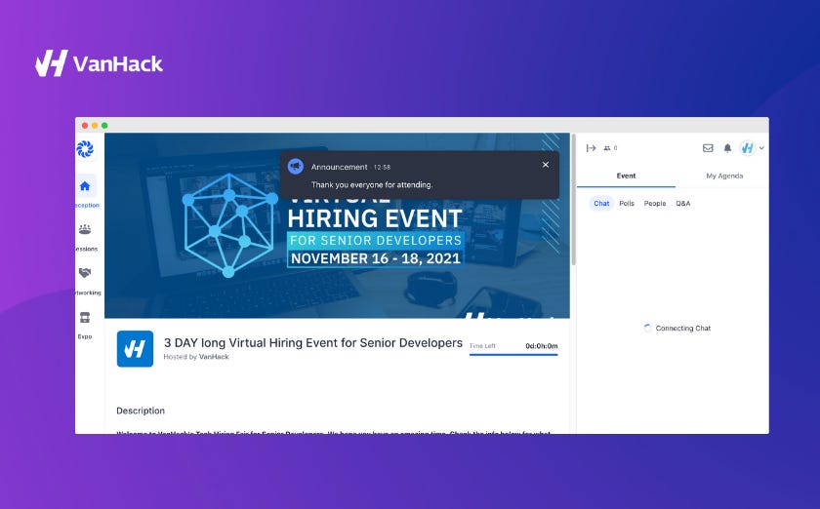This screenshot has height=509, width=820.
Task: Dismiss the announcement notification
Action: coord(546,165)
